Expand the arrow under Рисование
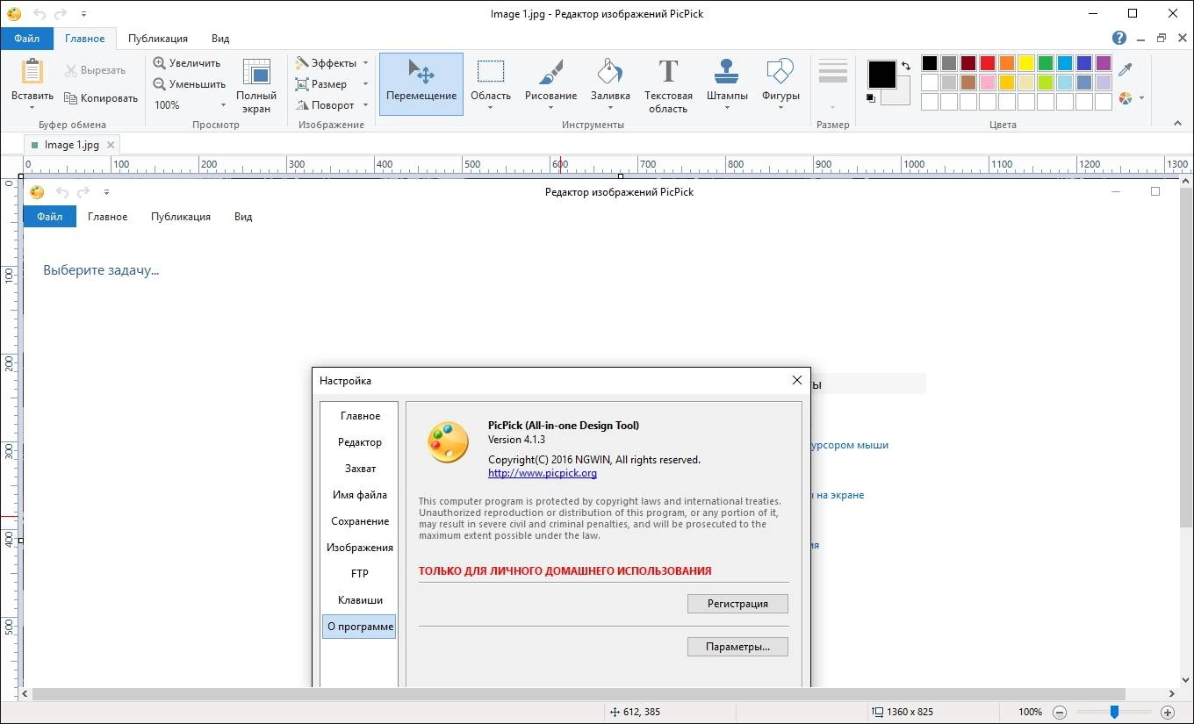This screenshot has width=1194, height=724. click(550, 109)
